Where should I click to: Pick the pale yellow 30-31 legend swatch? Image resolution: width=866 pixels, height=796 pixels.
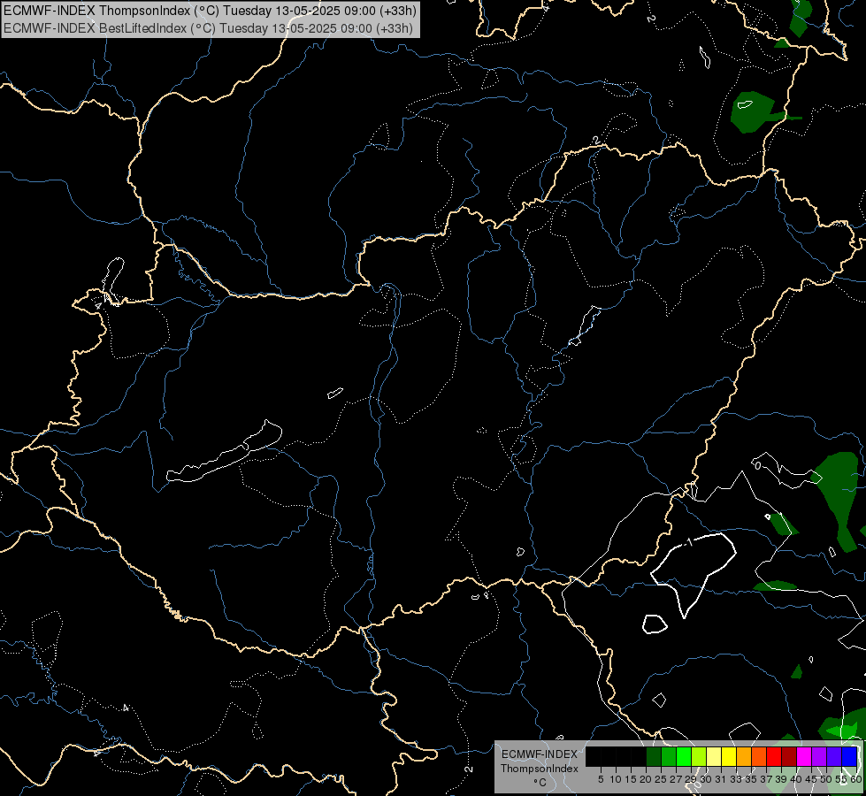(x=714, y=756)
